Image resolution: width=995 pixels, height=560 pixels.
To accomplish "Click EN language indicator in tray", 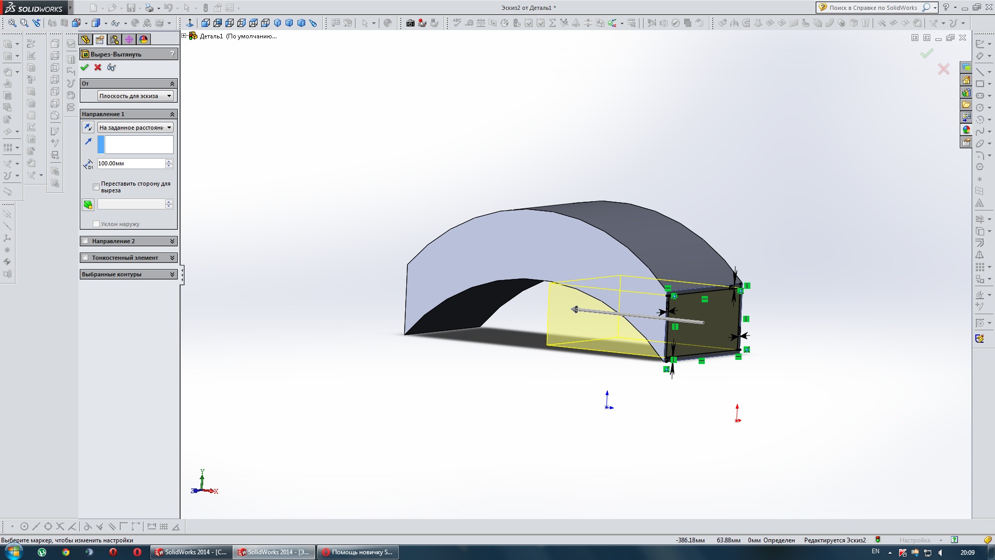I will pos(875,552).
